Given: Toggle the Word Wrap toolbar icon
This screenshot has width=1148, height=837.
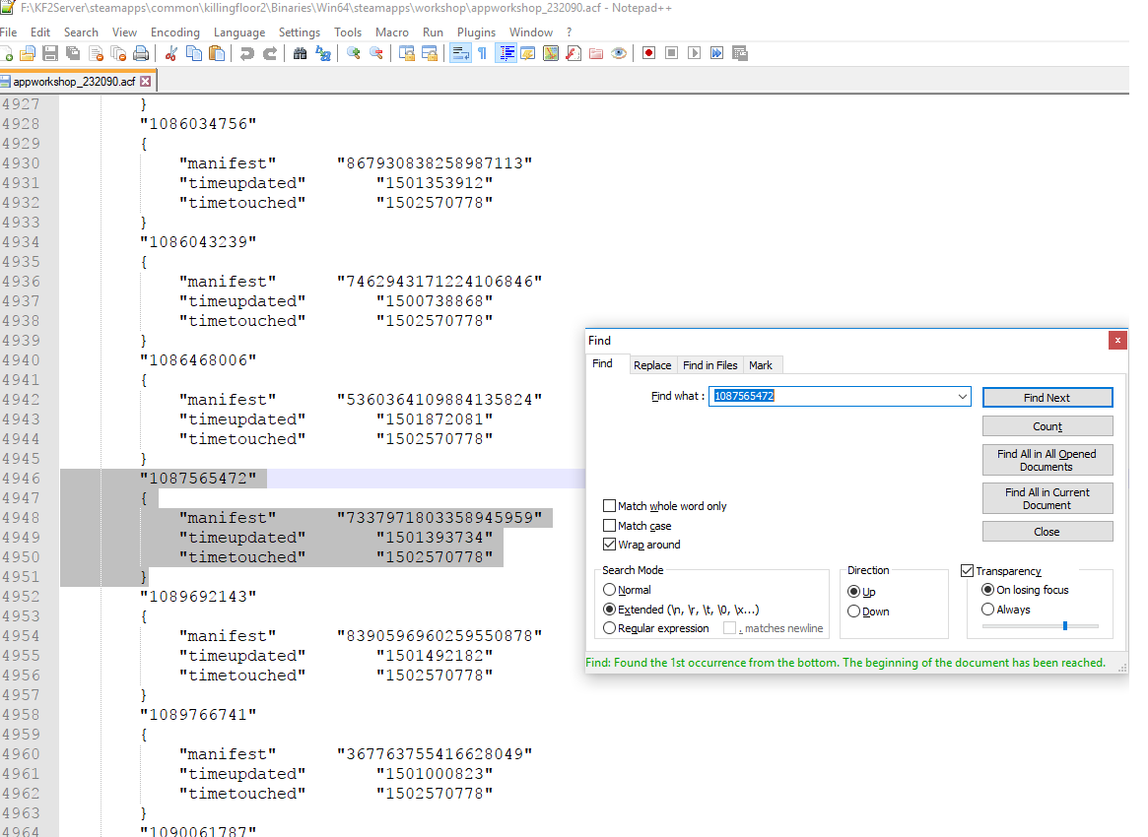Looking at the screenshot, I should pos(460,53).
